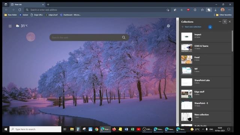Pin the Collections pane

[x=225, y=22]
